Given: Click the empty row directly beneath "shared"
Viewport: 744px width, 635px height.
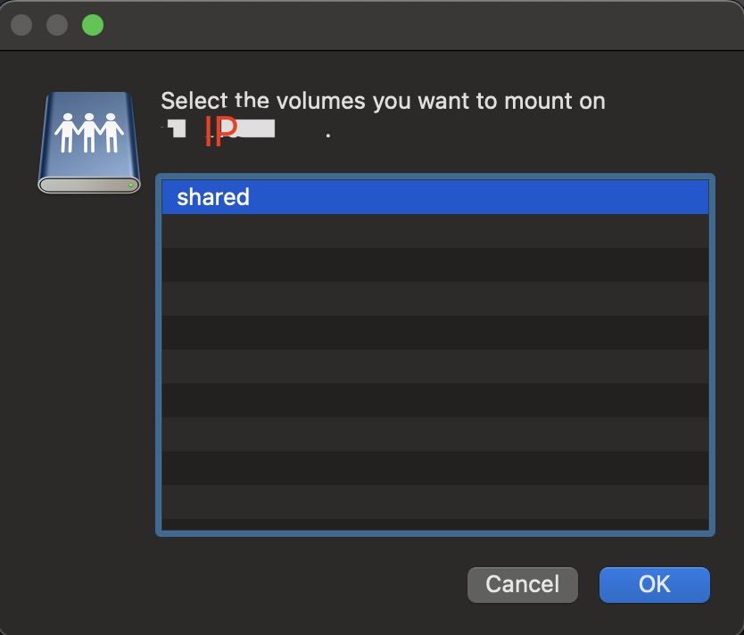Looking at the screenshot, I should (435, 231).
